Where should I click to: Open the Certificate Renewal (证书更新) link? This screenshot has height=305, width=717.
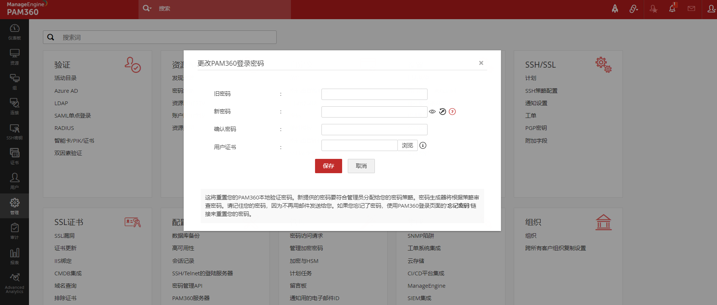pos(65,248)
